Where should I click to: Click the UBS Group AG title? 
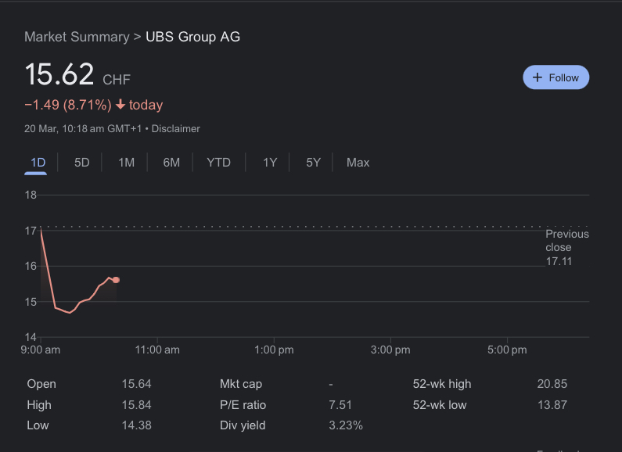click(192, 37)
